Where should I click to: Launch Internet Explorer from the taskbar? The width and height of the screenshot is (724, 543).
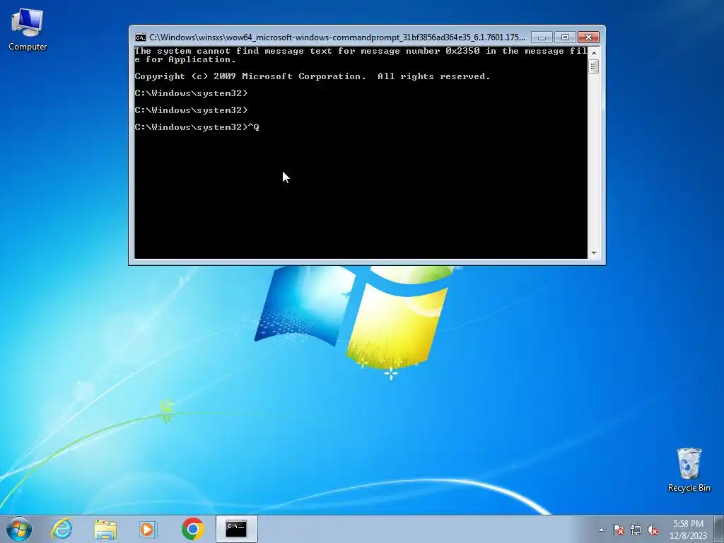point(62,529)
